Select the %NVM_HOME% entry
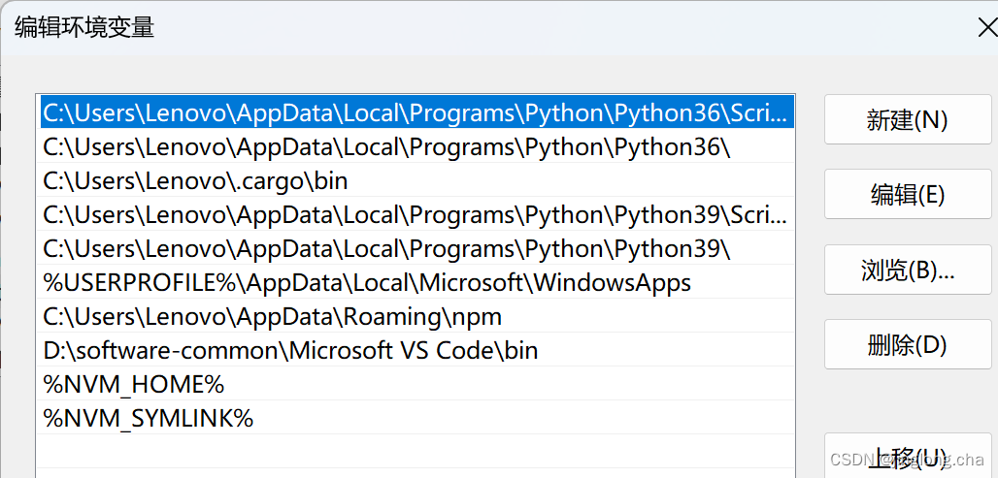Viewport: 998px width, 478px height. [416, 384]
